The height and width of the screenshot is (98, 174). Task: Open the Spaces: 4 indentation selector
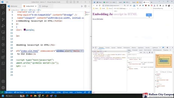[x=40, y=92]
